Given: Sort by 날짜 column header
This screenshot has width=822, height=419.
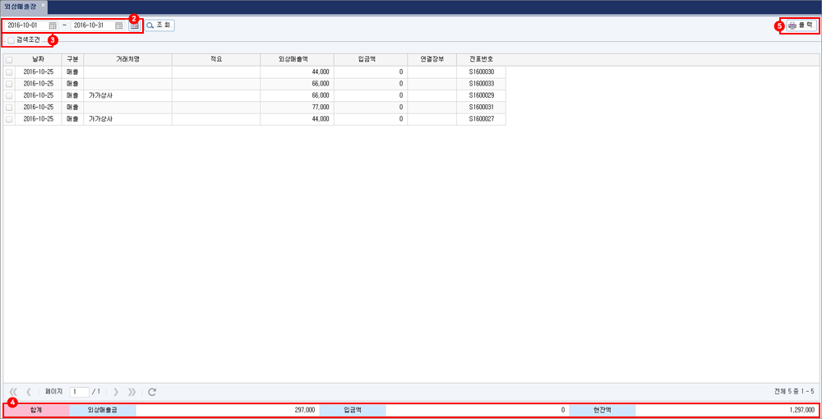Looking at the screenshot, I should pos(39,60).
